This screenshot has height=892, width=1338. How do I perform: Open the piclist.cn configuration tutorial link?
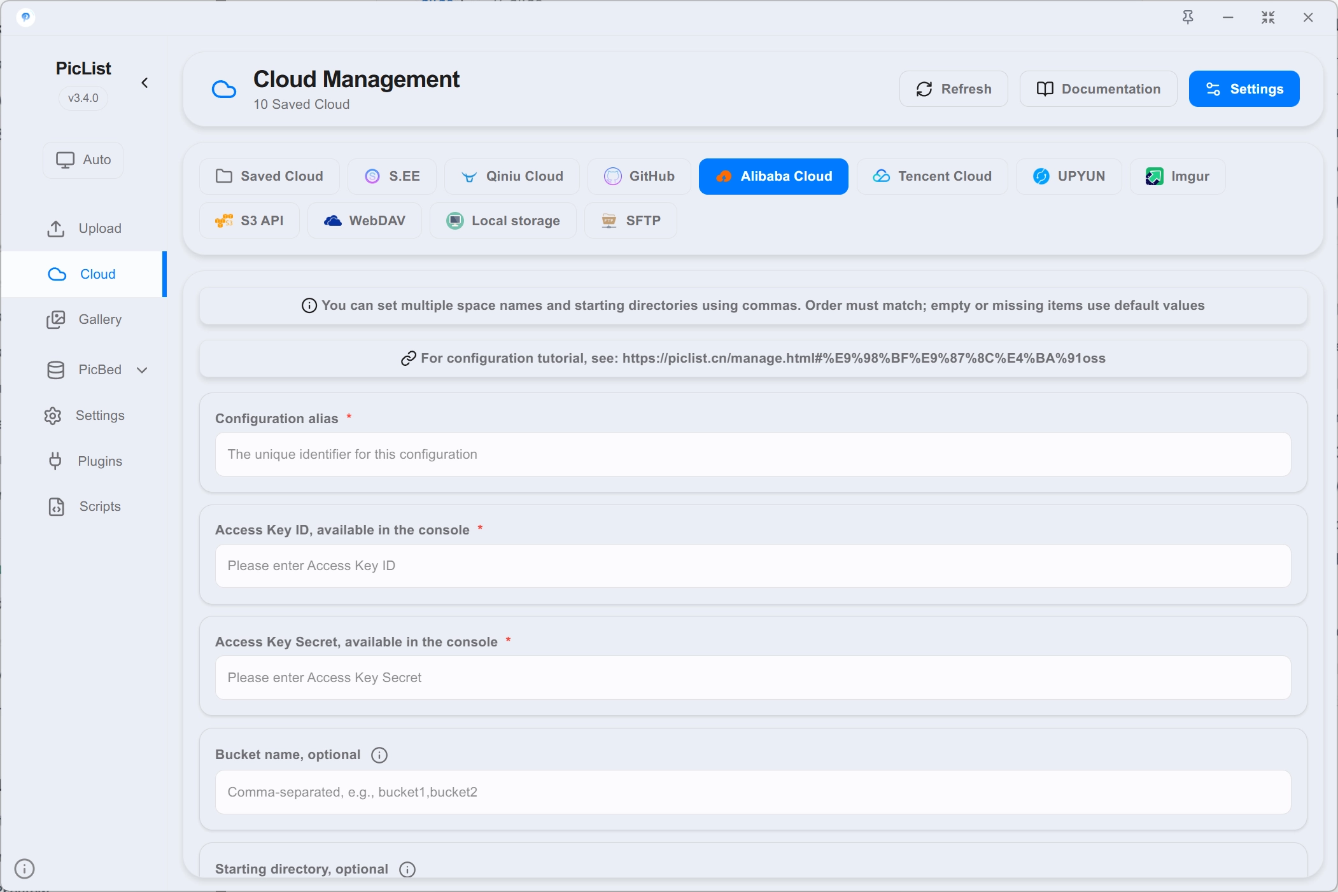[863, 358]
